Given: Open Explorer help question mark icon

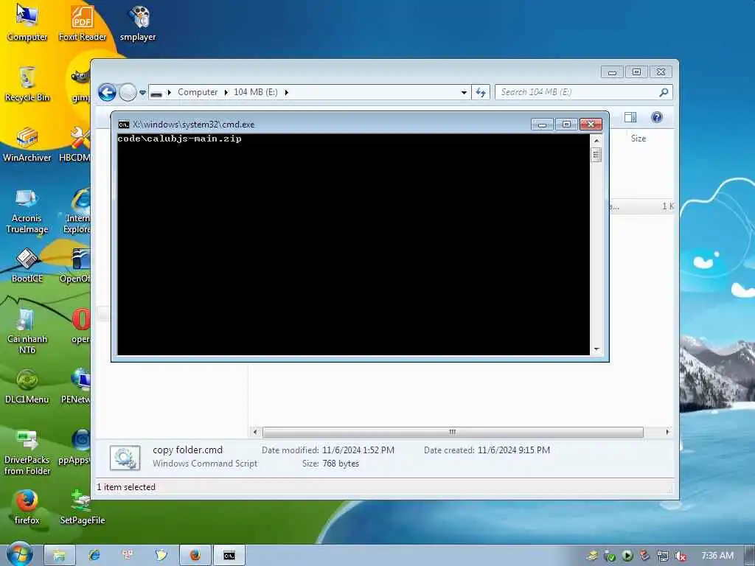Looking at the screenshot, I should point(656,117).
